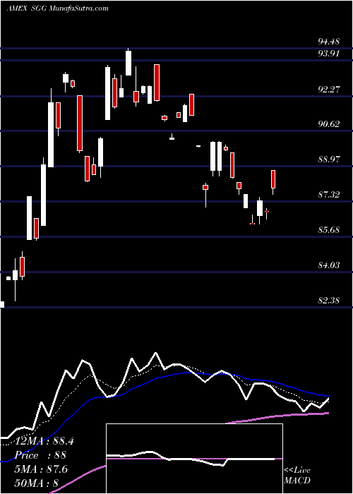Click the 92.27 price level label
Viewport: 353px width, 494px height.
point(328,89)
